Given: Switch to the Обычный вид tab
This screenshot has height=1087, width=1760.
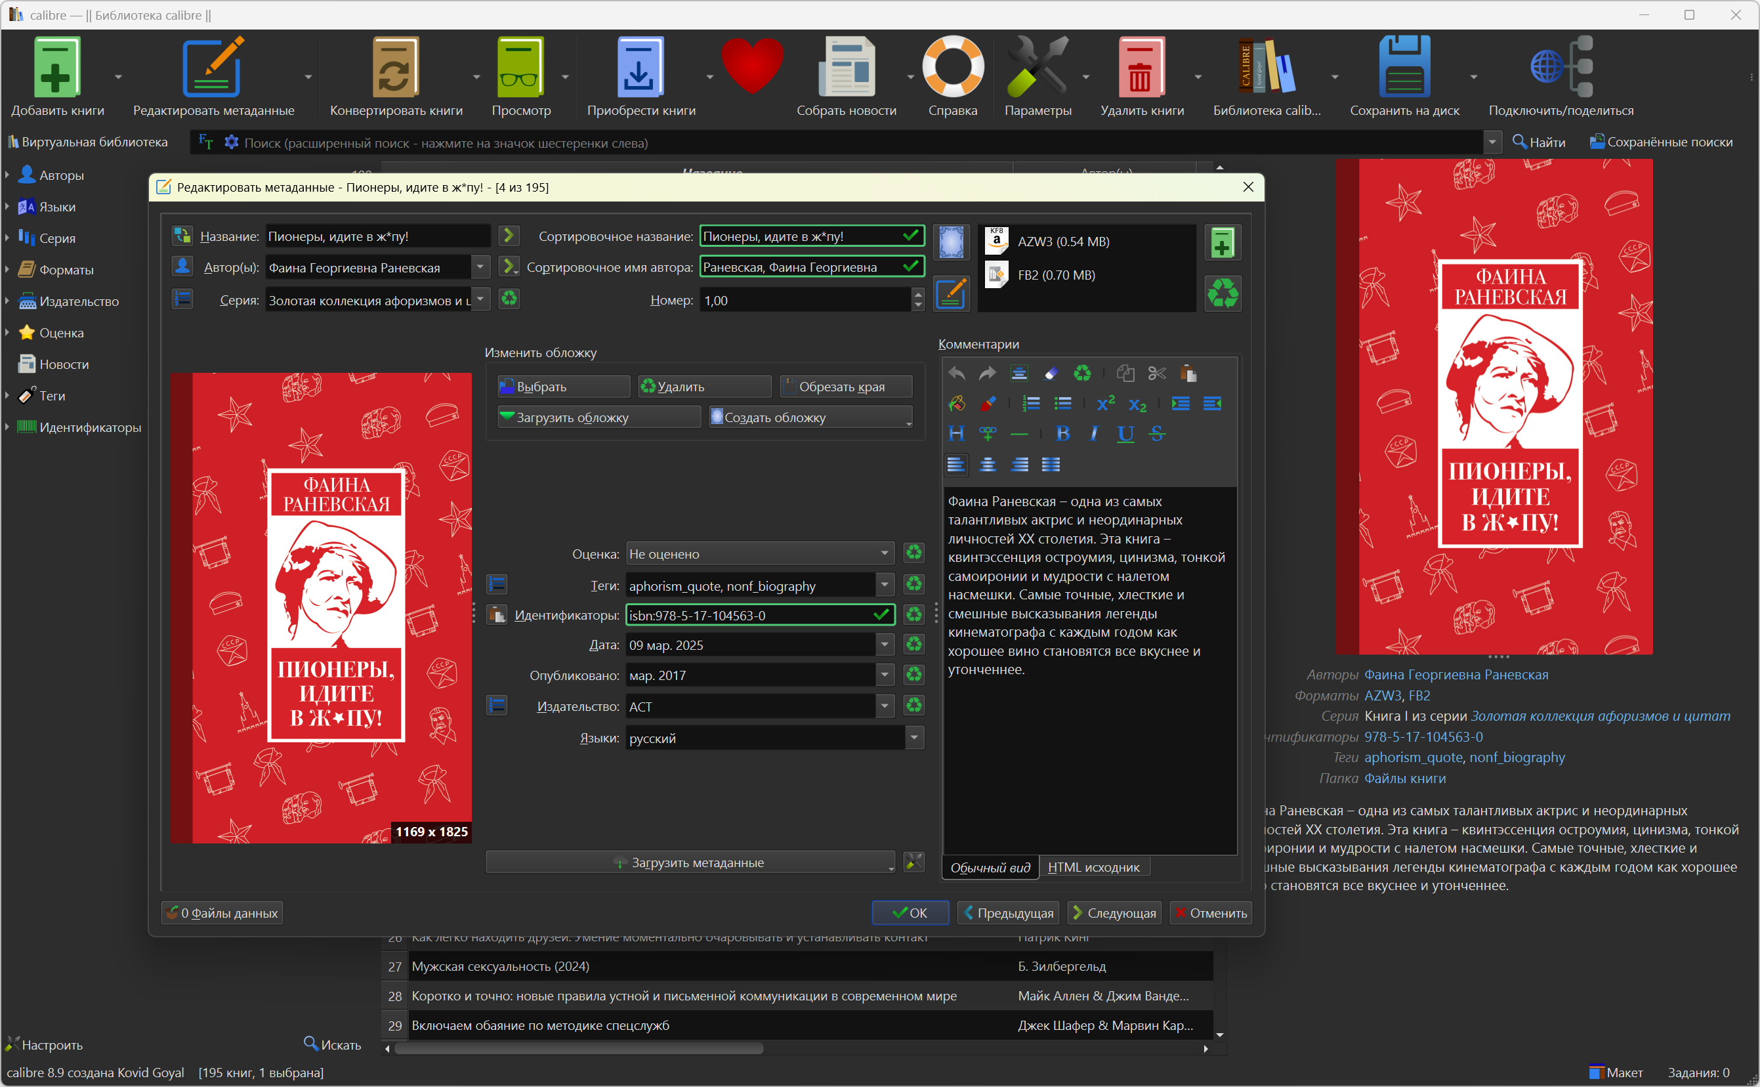Looking at the screenshot, I should pyautogui.click(x=990, y=867).
